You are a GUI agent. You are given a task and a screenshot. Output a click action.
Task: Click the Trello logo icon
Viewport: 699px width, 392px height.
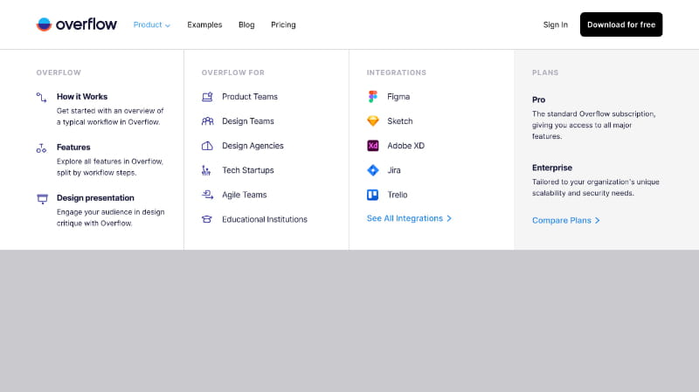click(373, 195)
